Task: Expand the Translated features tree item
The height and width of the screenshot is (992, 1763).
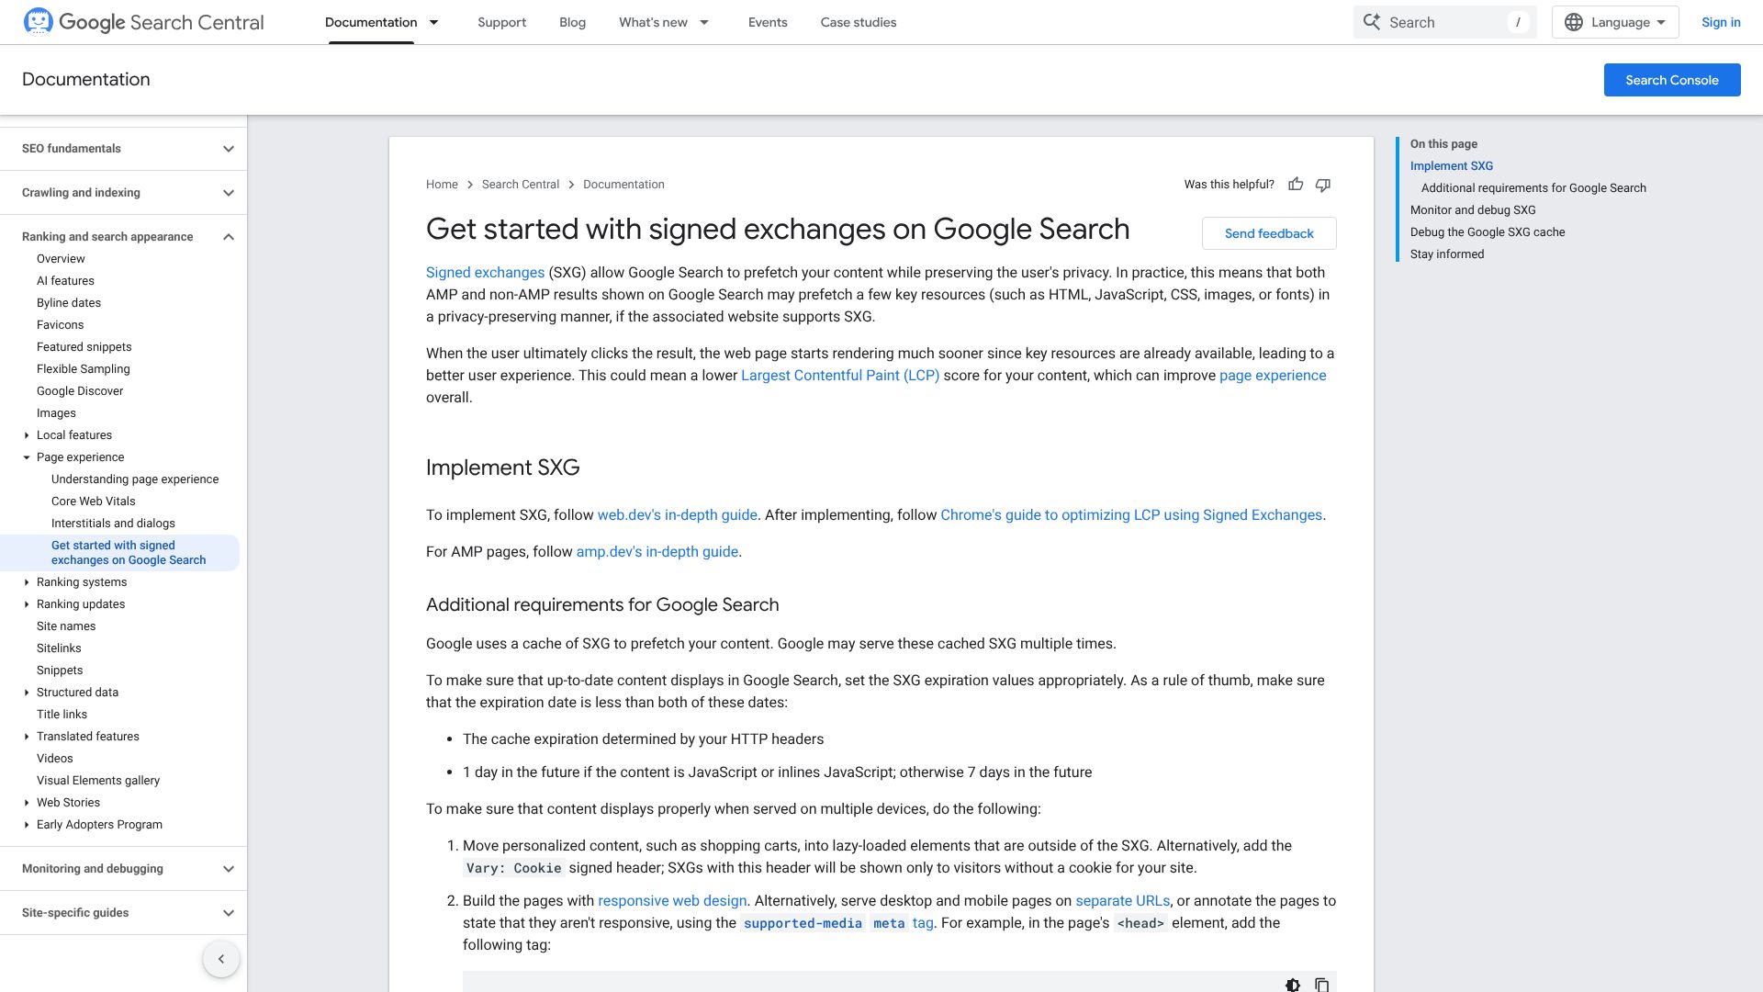Action: 27,737
